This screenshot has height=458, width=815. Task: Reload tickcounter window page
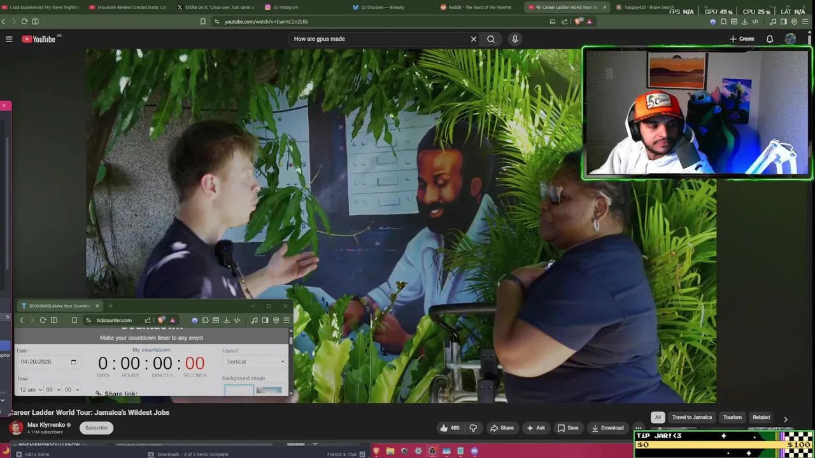click(x=43, y=320)
